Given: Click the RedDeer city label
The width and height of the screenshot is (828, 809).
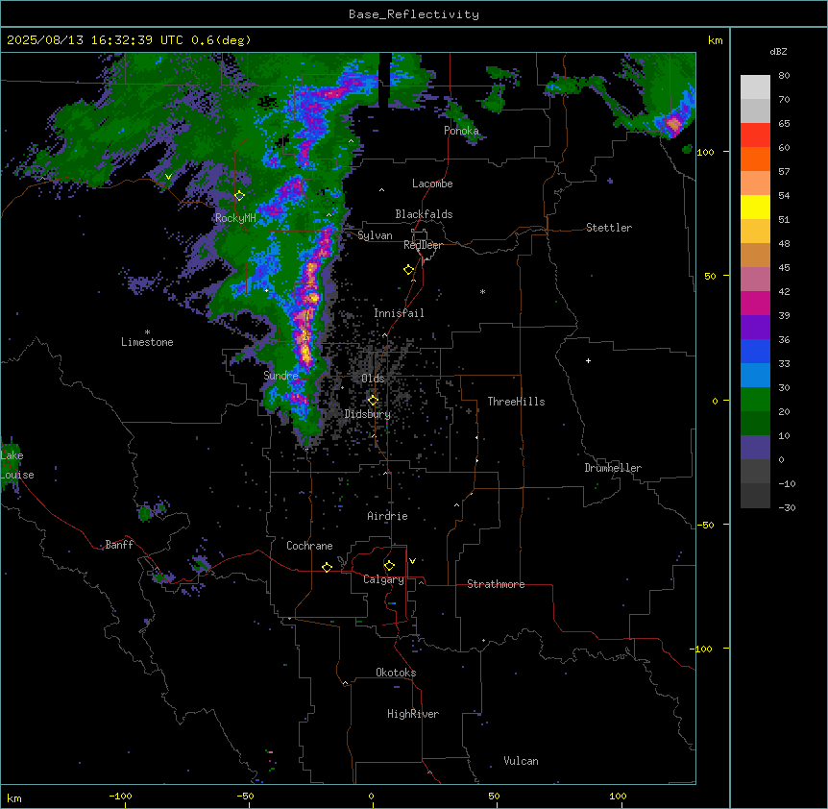Looking at the screenshot, I should coord(423,245).
